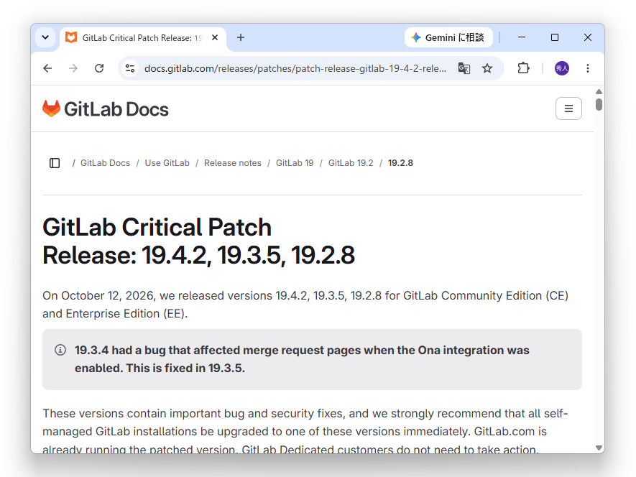Select the GitLab Critical Patch Release tab
This screenshot has width=636, height=477.
pyautogui.click(x=143, y=38)
